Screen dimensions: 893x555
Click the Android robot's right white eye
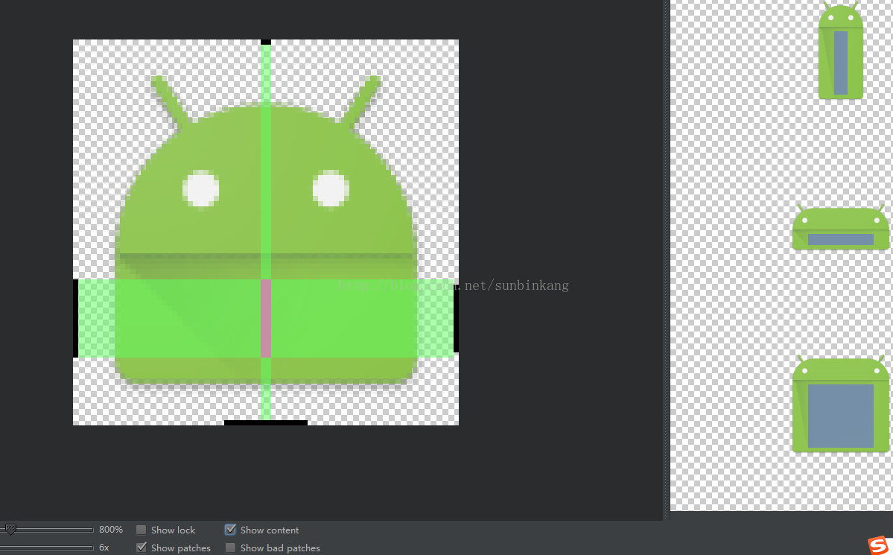tap(331, 189)
